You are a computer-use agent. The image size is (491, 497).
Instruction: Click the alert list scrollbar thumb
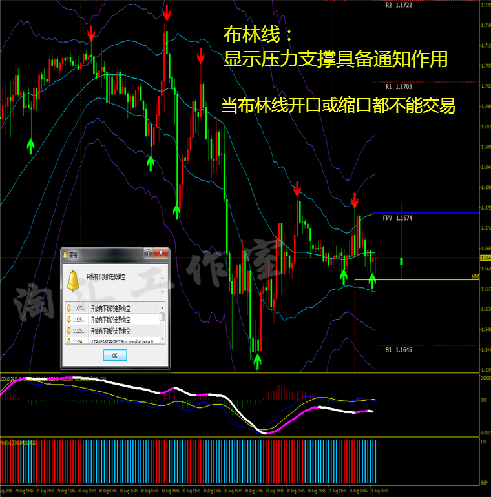pyautogui.click(x=162, y=317)
